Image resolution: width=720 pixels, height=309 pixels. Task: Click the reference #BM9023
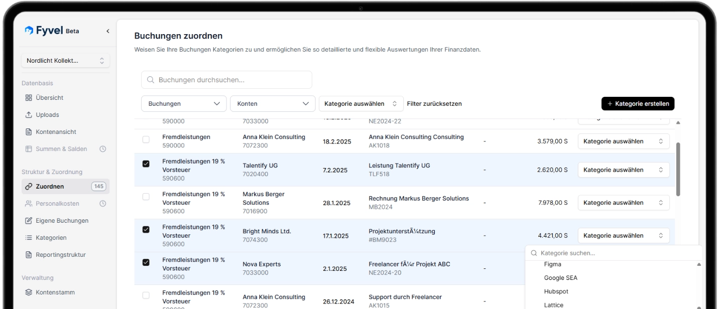point(382,240)
